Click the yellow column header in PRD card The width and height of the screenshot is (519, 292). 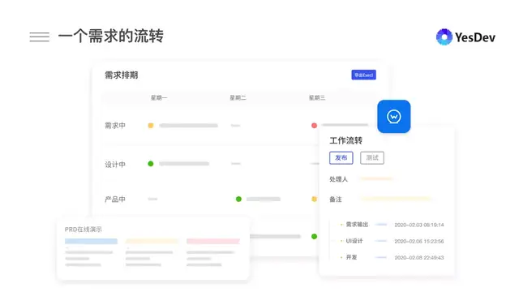tap(152, 241)
